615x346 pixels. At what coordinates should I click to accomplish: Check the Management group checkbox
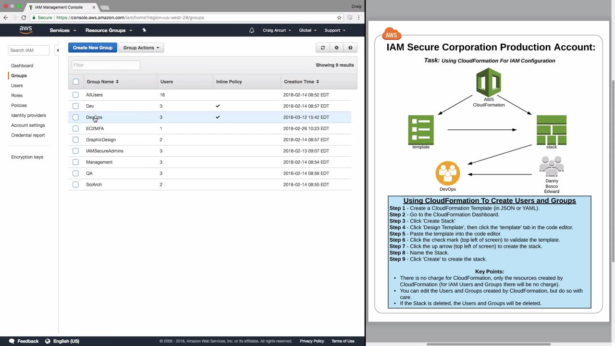click(75, 162)
